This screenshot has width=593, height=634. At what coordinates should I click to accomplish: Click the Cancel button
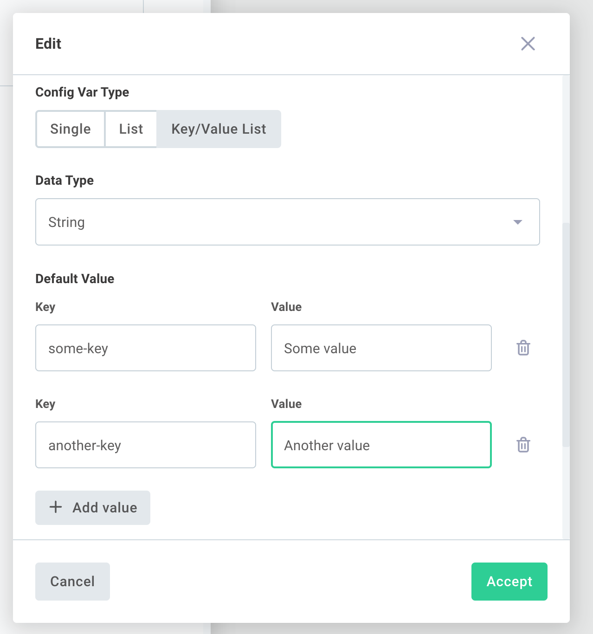click(72, 581)
